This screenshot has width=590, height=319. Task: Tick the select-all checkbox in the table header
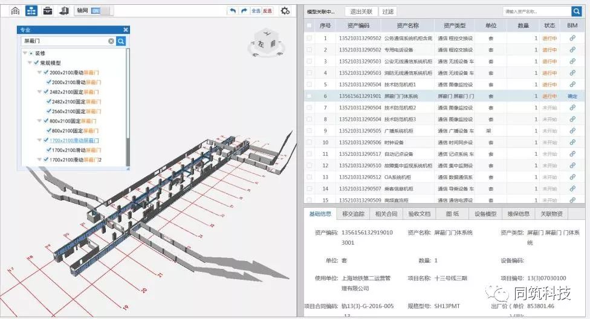[310, 25]
